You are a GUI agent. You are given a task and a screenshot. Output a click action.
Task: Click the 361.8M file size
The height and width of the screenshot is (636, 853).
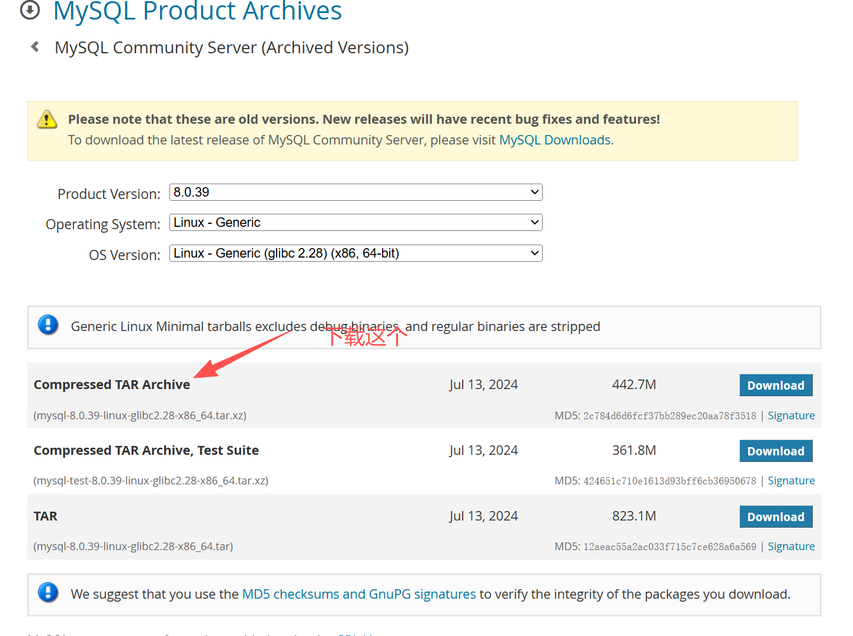634,451
